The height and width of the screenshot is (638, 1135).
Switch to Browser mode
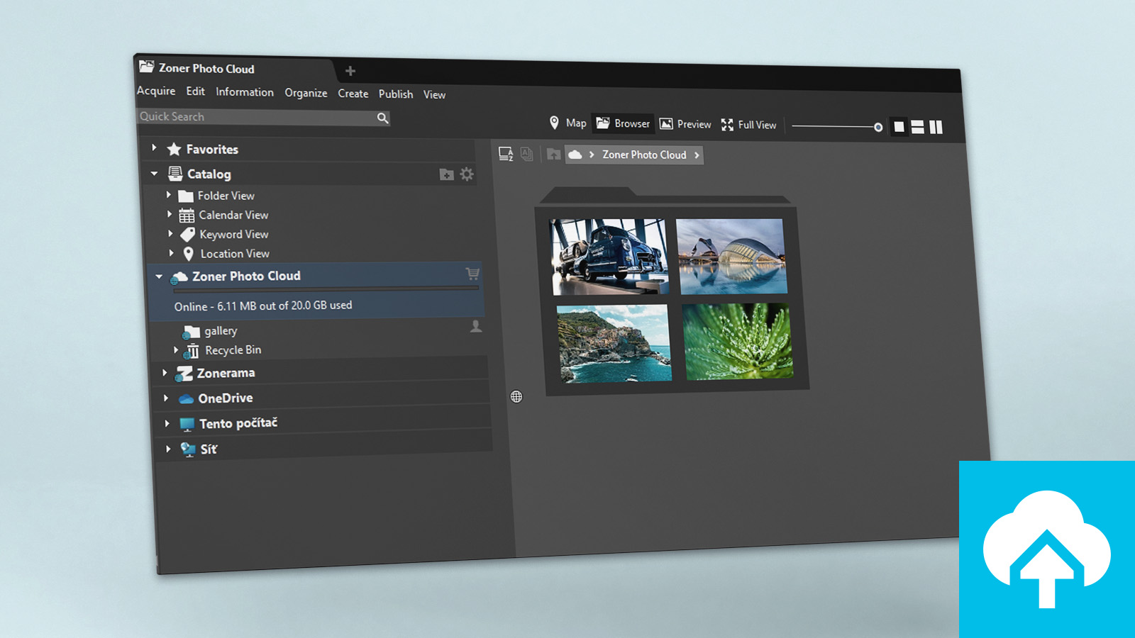click(x=623, y=123)
